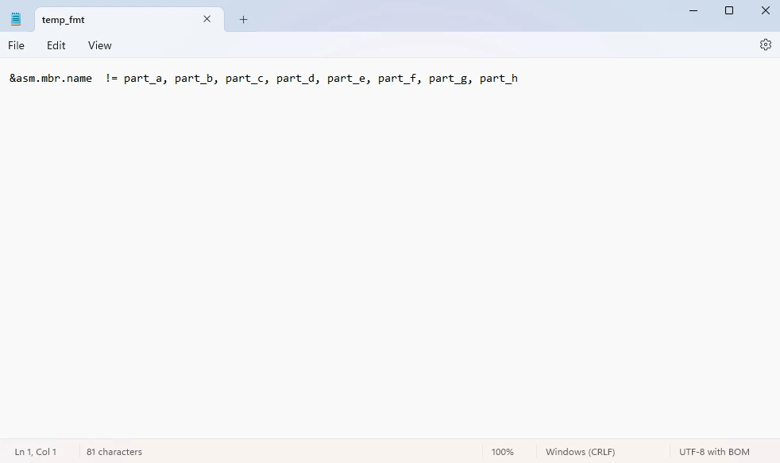Viewport: 780px width, 463px height.
Task: Minimize the Notepad window
Action: point(693,10)
